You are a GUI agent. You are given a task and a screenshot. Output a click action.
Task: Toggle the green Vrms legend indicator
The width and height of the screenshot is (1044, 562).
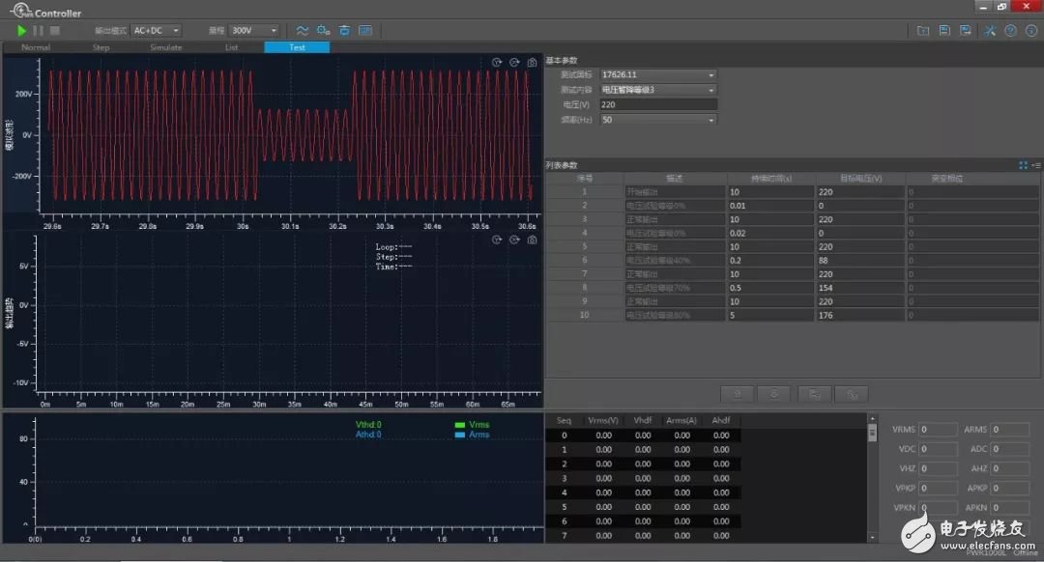point(459,425)
